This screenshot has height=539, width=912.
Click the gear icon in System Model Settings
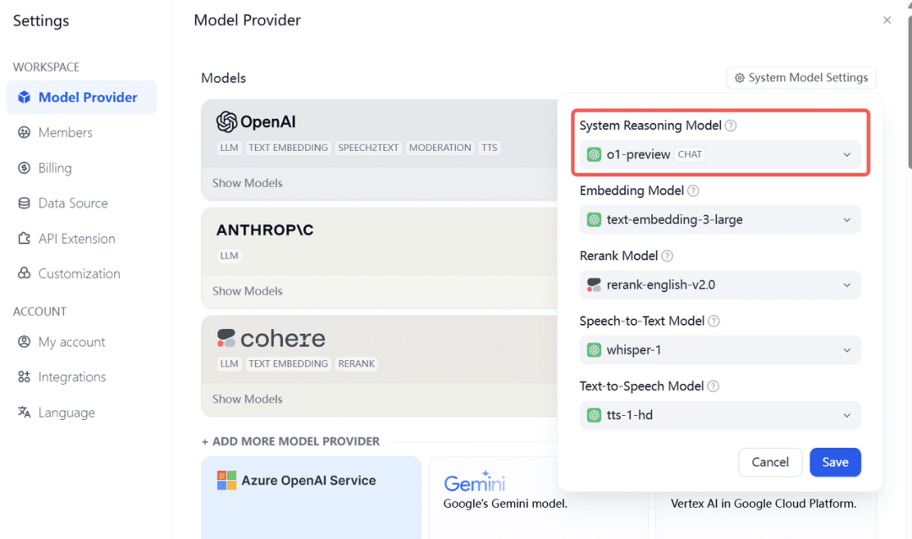tap(739, 78)
